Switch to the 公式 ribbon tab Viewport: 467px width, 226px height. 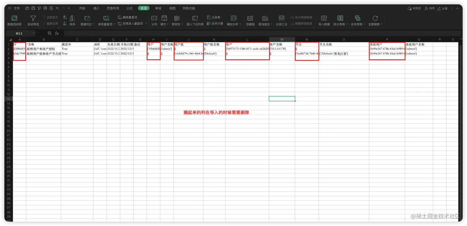pos(129,8)
